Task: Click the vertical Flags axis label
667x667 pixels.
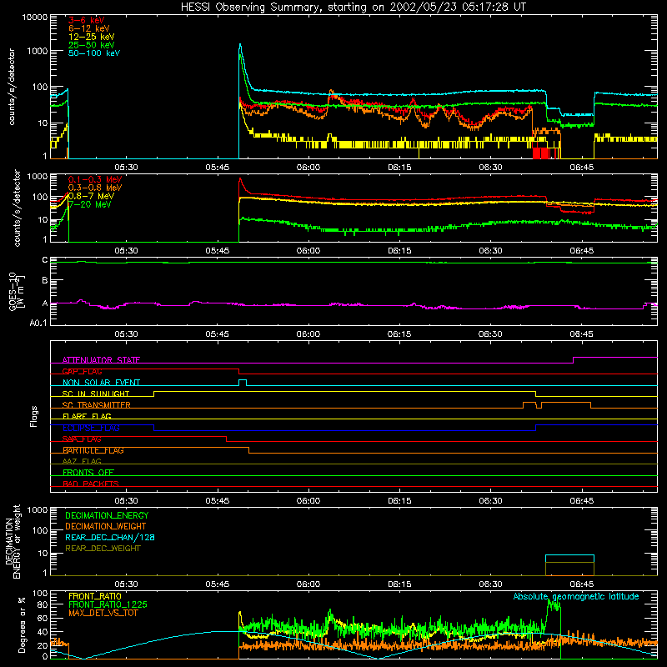Action: pyautogui.click(x=34, y=416)
